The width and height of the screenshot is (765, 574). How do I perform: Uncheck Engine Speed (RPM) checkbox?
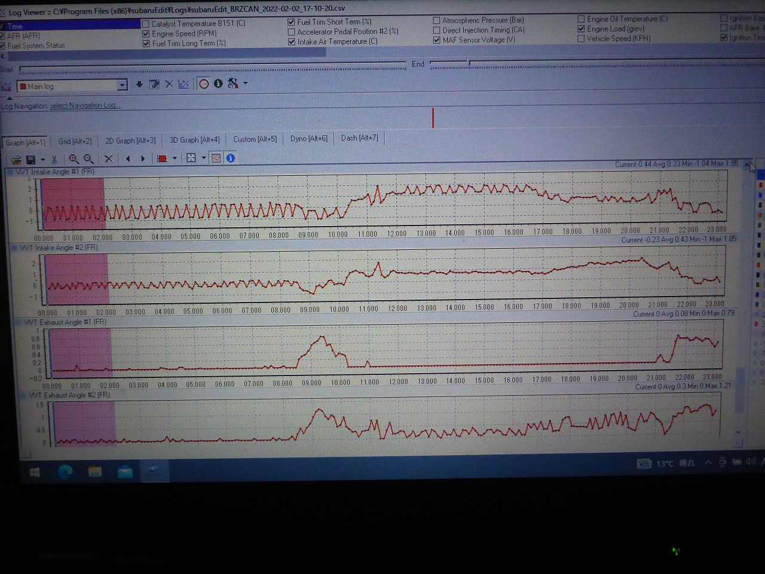(x=146, y=33)
